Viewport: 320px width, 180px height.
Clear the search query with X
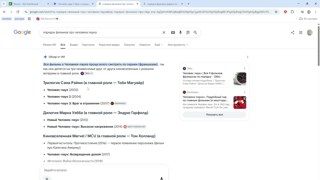pyautogui.click(x=164, y=32)
